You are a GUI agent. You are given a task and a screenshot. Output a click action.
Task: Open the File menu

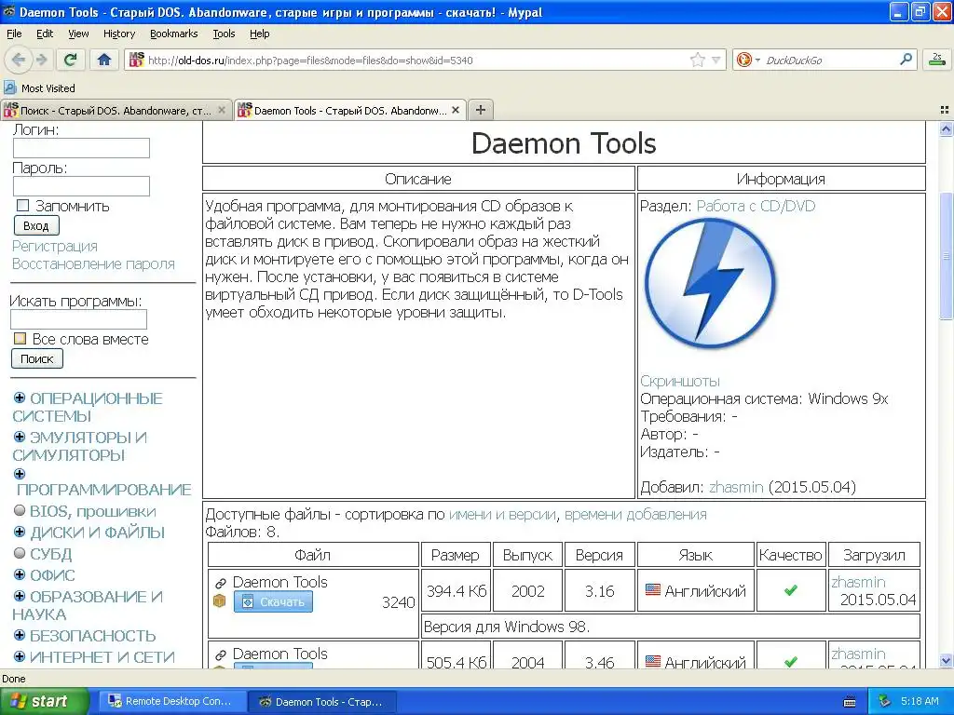(14, 34)
